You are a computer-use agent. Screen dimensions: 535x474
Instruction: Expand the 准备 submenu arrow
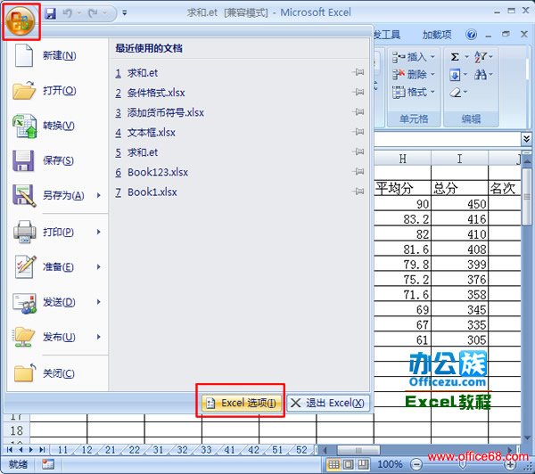[x=99, y=266]
